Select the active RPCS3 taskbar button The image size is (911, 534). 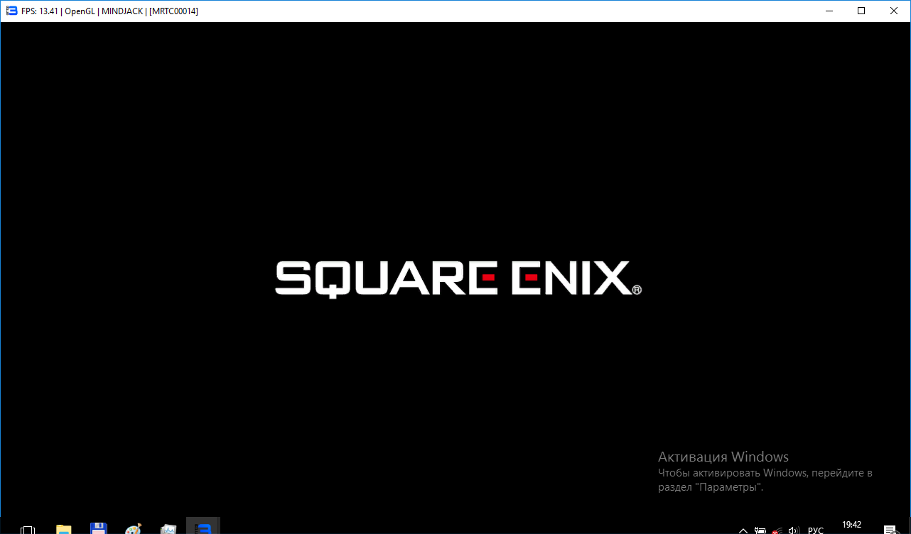coord(203,528)
